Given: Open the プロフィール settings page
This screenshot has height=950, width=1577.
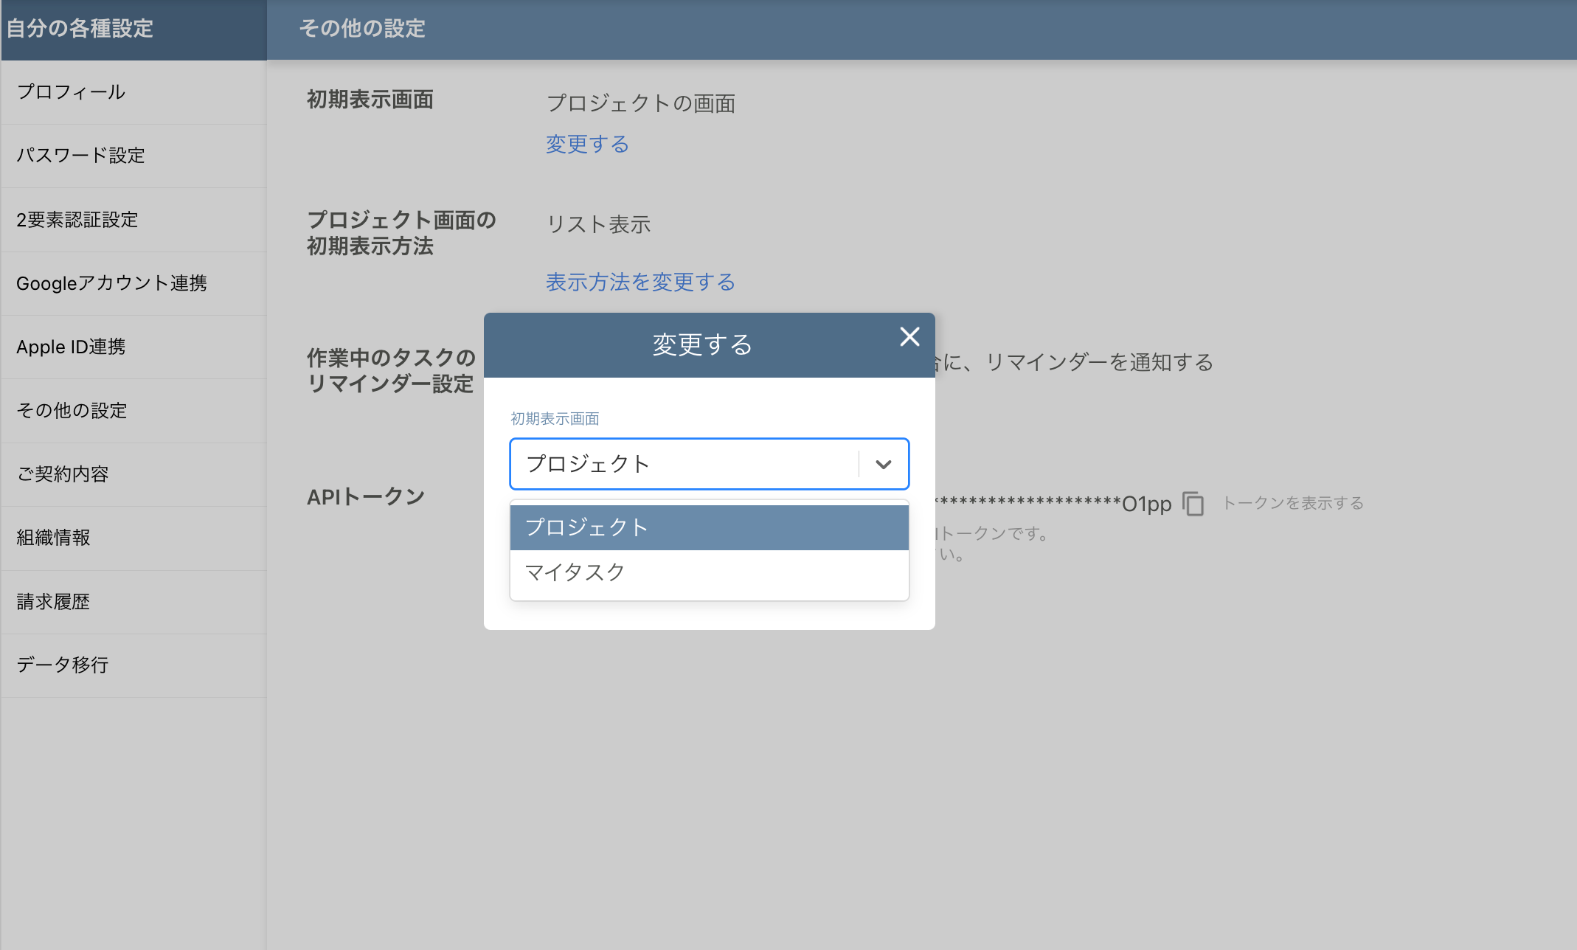Looking at the screenshot, I should 70,91.
